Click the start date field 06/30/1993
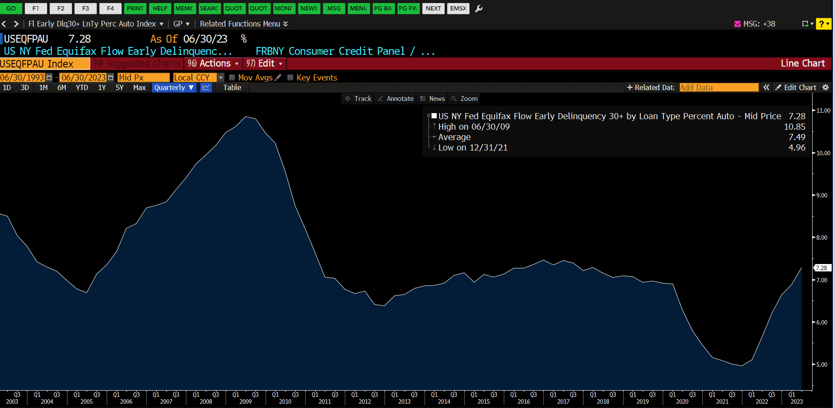Screen dimensions: 833x408 [22, 77]
